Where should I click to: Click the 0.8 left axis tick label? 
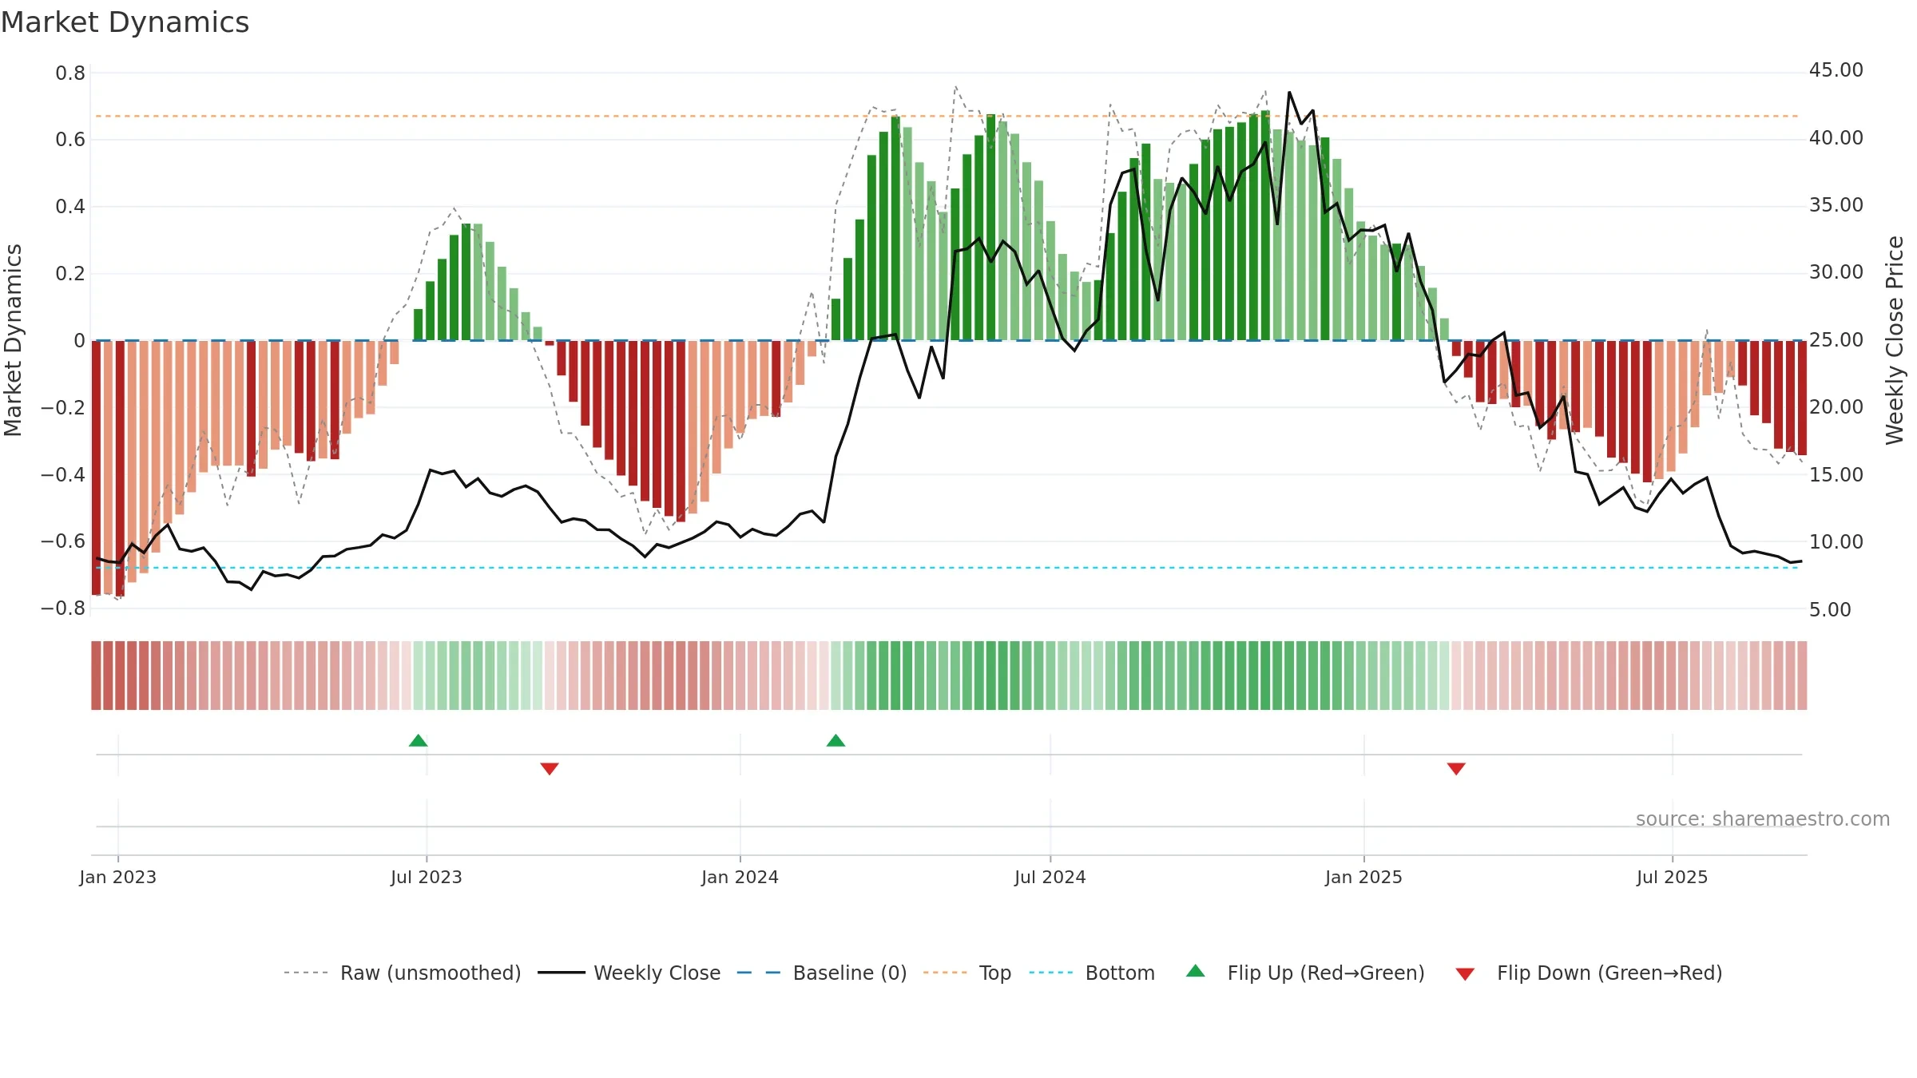tap(70, 73)
